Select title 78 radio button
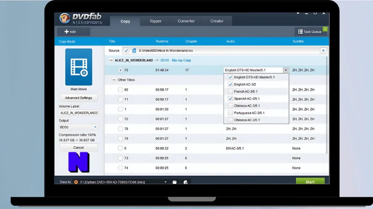The width and height of the screenshot is (373, 209). click(x=120, y=129)
